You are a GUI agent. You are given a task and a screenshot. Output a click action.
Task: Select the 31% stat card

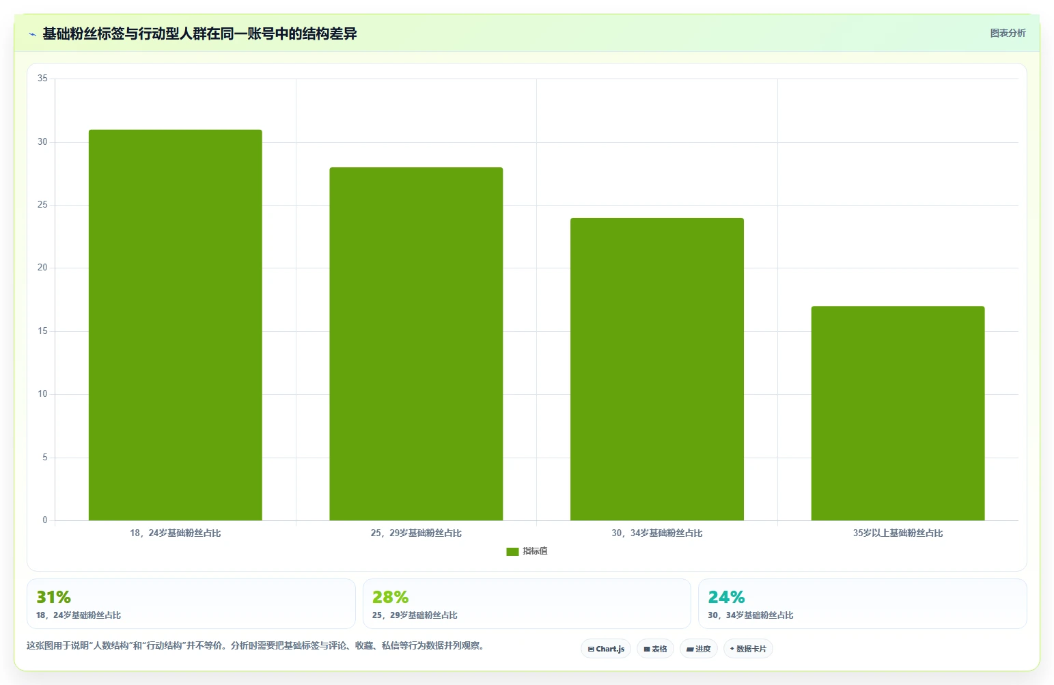(191, 604)
